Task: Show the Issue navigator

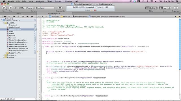Action: 18,17
